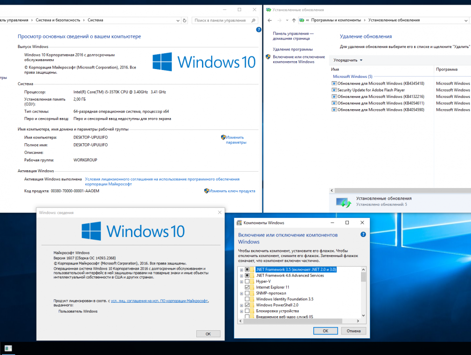
Task: Click icon of Security Update for Adobe Flash Player
Action: click(334, 90)
